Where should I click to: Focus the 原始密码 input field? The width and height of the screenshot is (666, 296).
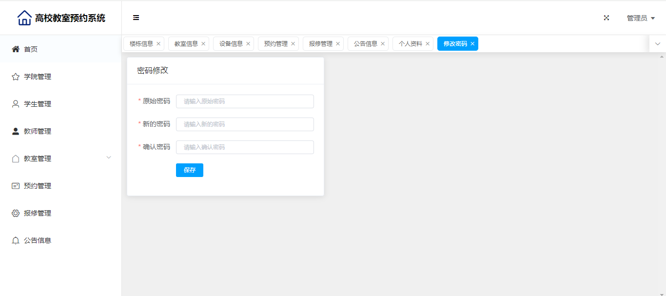pyautogui.click(x=245, y=101)
